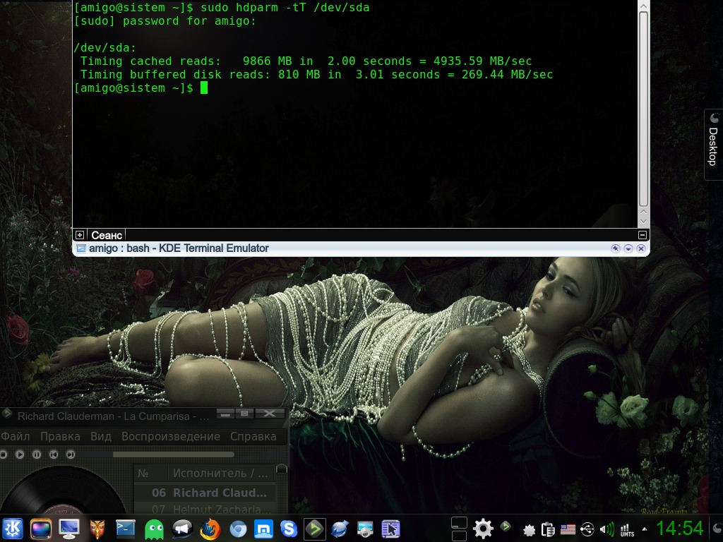The height and width of the screenshot is (542, 723).
Task: Open the Вид menu in music player
Action: coord(100,436)
